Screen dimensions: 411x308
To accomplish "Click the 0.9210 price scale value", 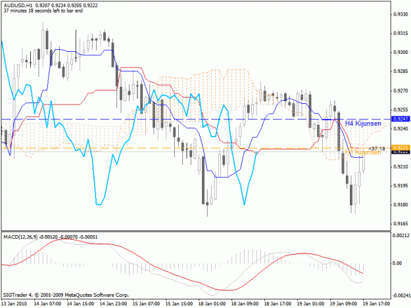I will (401, 167).
